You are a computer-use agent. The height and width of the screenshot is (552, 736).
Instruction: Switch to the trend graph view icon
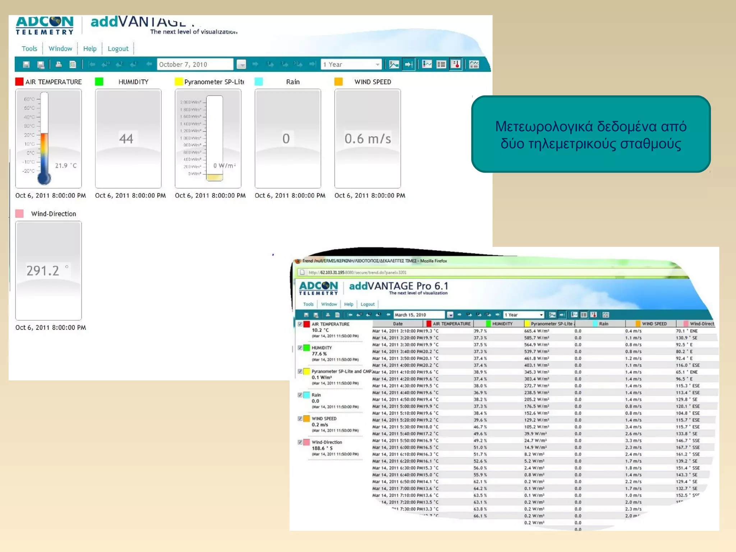pos(427,64)
